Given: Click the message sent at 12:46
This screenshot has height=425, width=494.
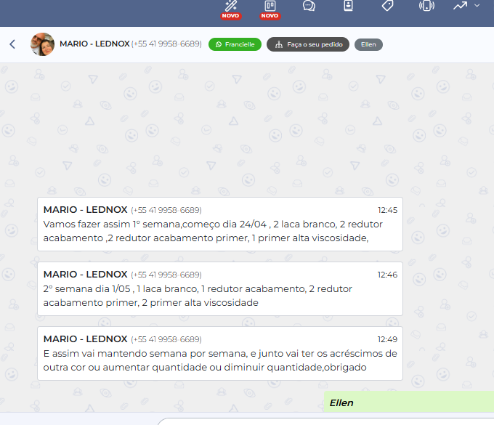Looking at the screenshot, I should [219, 296].
